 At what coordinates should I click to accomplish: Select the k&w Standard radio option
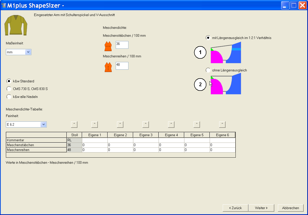coord(9,81)
